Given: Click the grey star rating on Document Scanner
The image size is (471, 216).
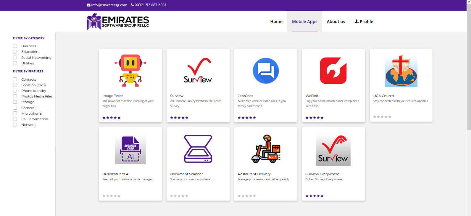Looking at the screenshot, I should click(179, 196).
